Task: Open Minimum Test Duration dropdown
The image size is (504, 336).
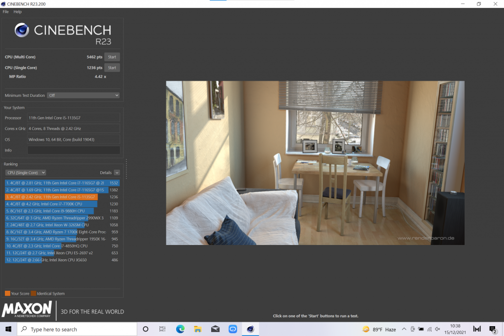Action: tap(83, 95)
